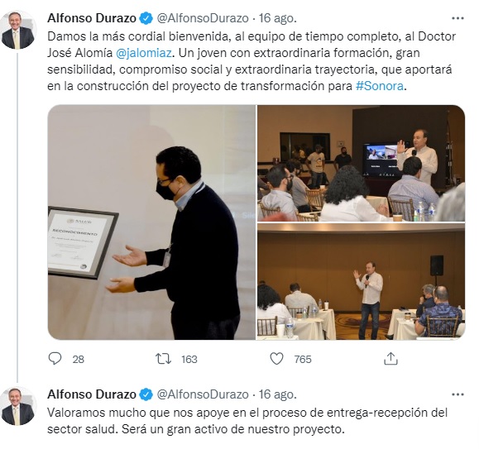The width and height of the screenshot is (479, 449).
Task: Click the verified badge on the first tweet
Action: [x=146, y=18]
